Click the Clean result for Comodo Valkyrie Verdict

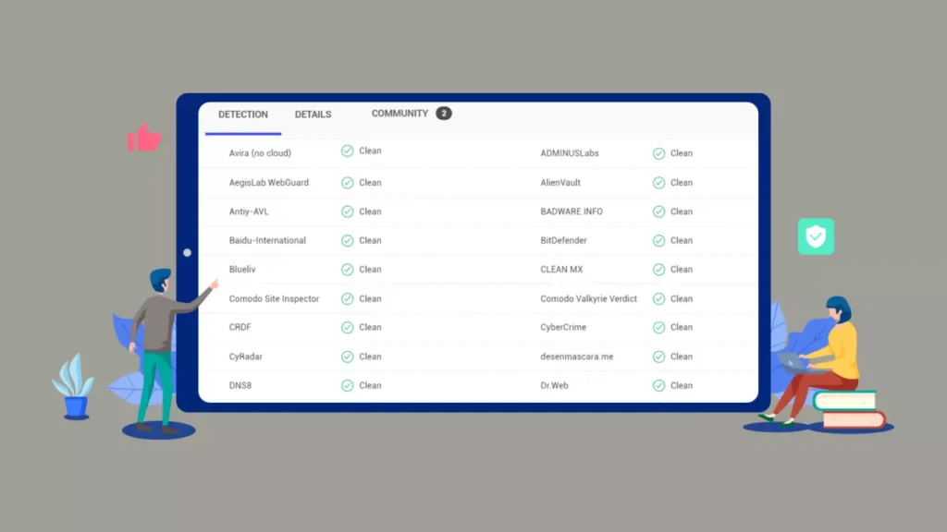[x=682, y=299]
